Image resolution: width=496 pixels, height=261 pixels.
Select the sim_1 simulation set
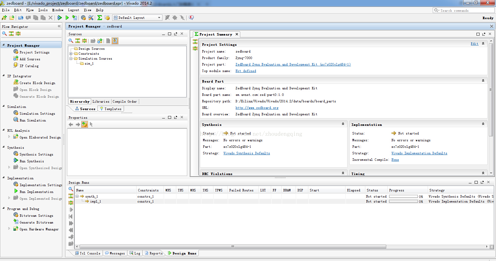coord(89,64)
